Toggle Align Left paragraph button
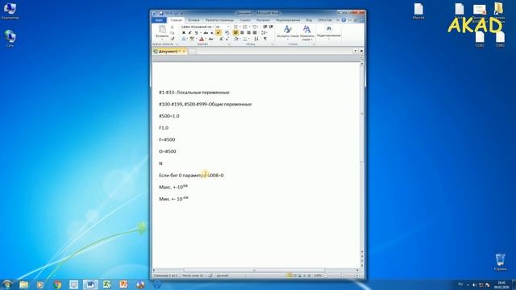This screenshot has height=290, width=516. (235, 32)
